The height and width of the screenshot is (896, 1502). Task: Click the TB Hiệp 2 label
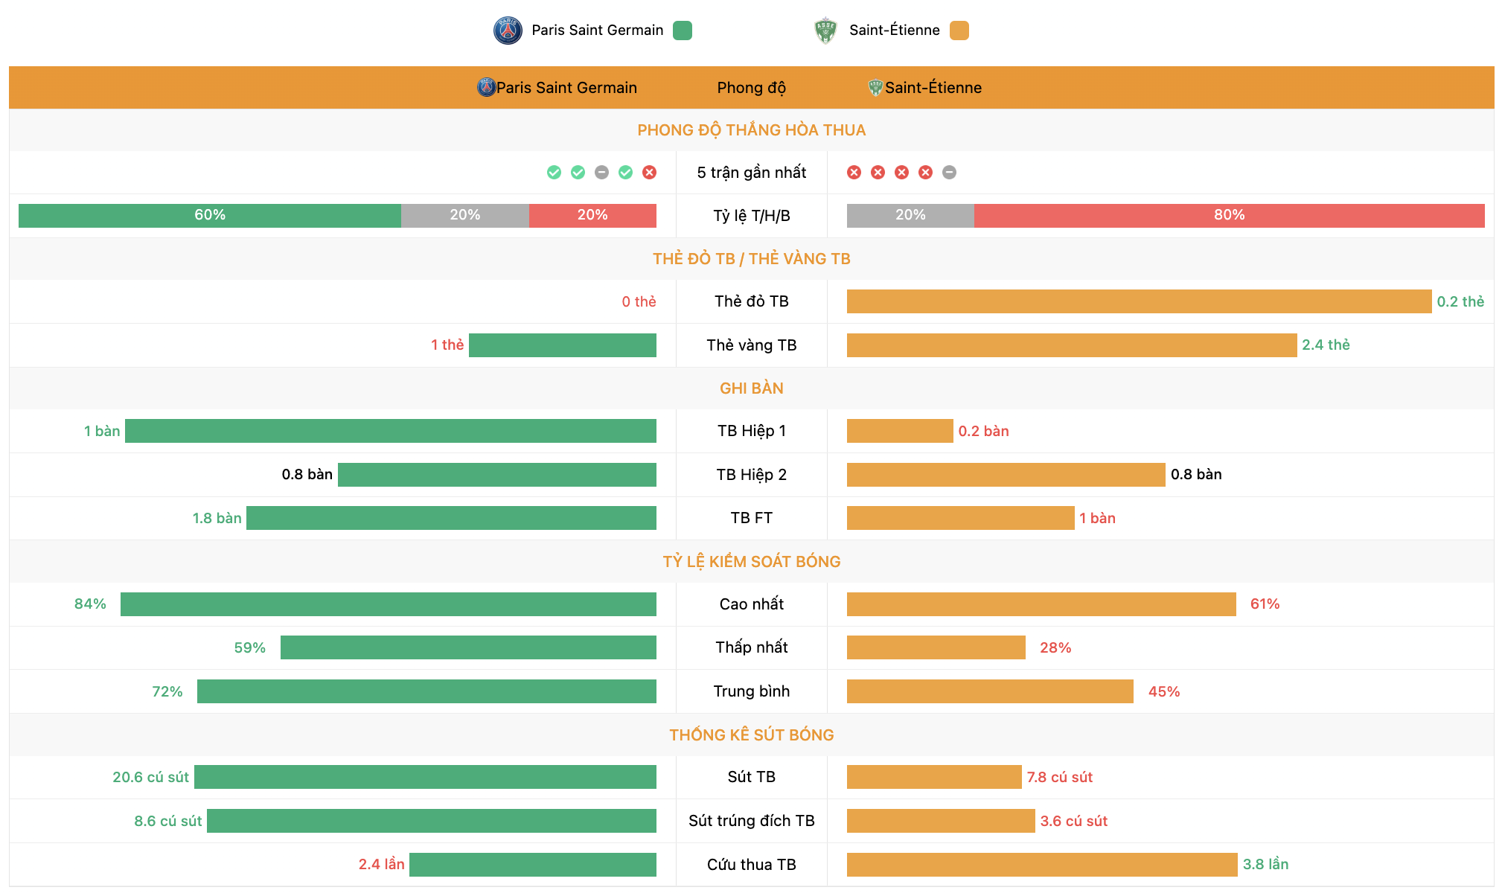coord(751,475)
